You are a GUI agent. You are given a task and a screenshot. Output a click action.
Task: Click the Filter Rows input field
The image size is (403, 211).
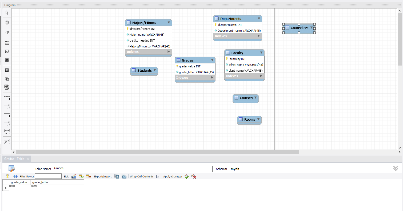click(48, 176)
